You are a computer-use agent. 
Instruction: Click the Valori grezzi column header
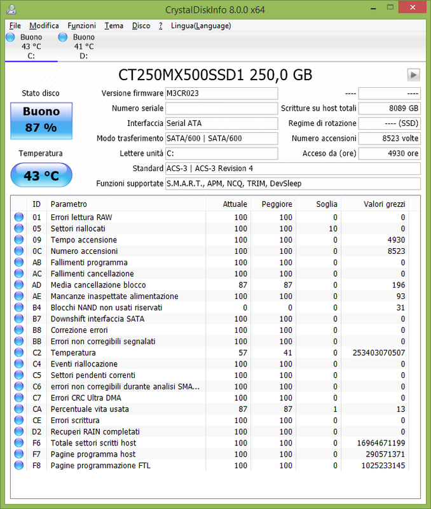[x=375, y=204]
